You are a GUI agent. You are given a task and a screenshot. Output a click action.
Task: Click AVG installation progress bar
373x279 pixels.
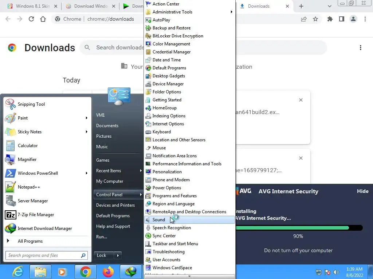[x=299, y=228]
